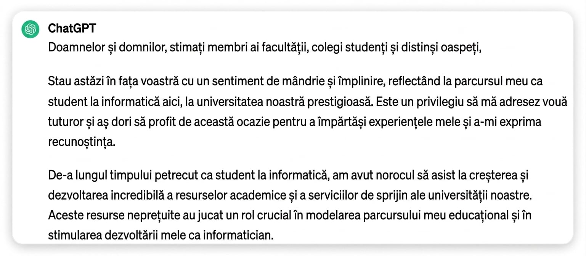
Task: Click the paragraph beginning 'Stau astăzi'
Action: [308, 112]
